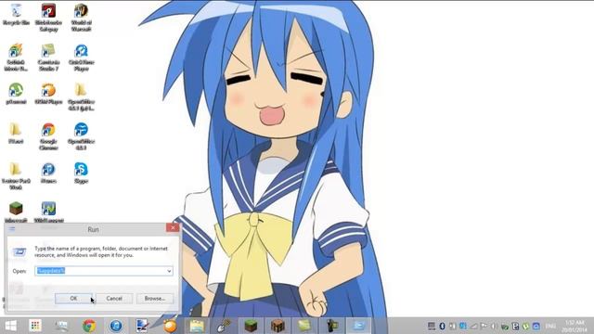Open the shovel icon app on taskbar
594x334 pixels.
[224, 326]
